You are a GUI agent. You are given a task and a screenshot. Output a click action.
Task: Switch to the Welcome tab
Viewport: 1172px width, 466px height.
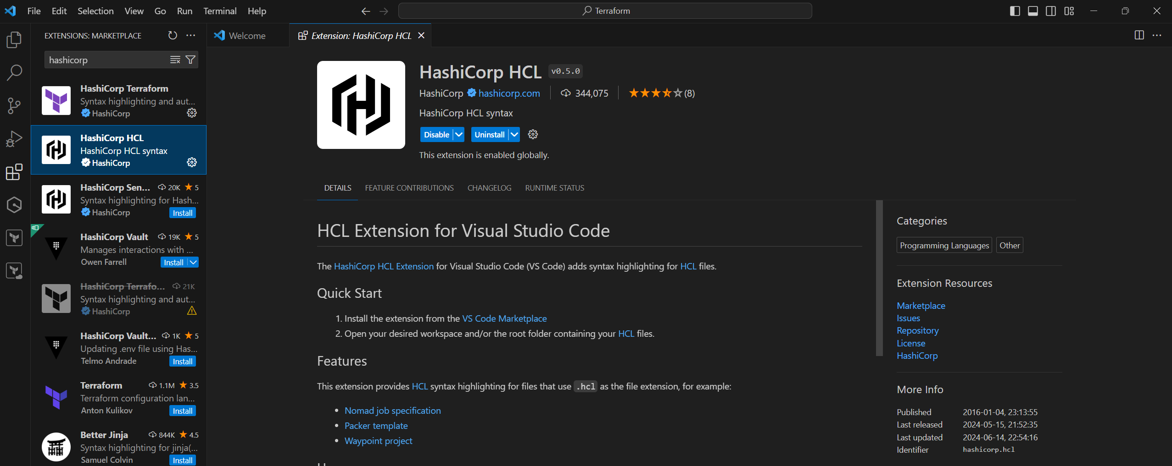tap(247, 35)
